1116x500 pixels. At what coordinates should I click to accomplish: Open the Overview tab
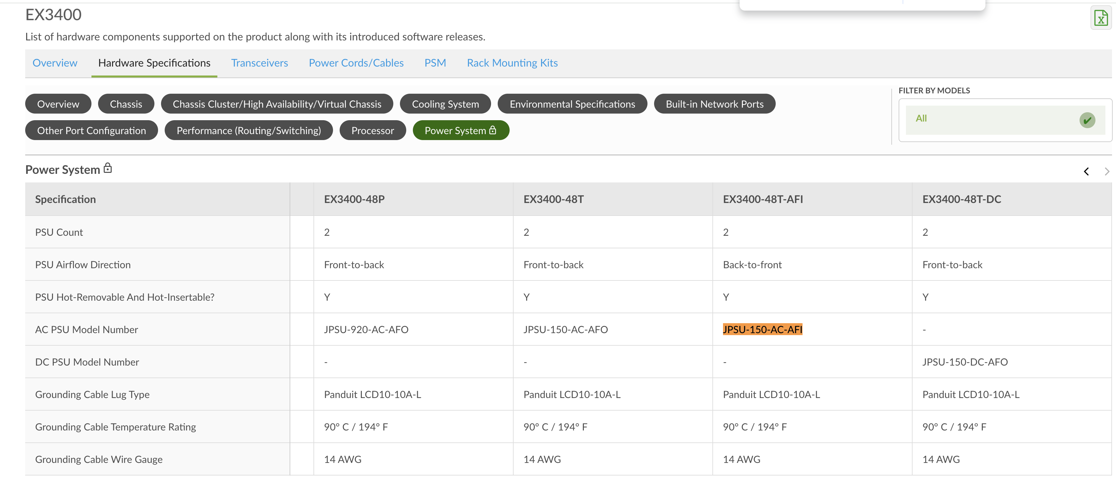pyautogui.click(x=55, y=63)
